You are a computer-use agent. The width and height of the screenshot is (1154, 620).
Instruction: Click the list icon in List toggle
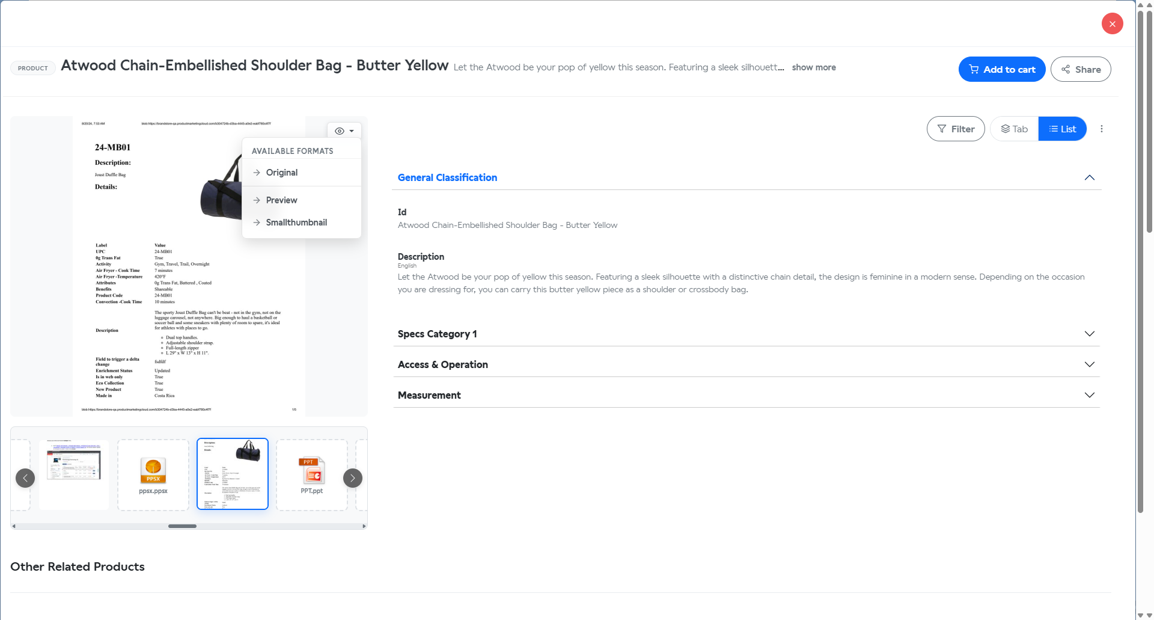pos(1053,129)
